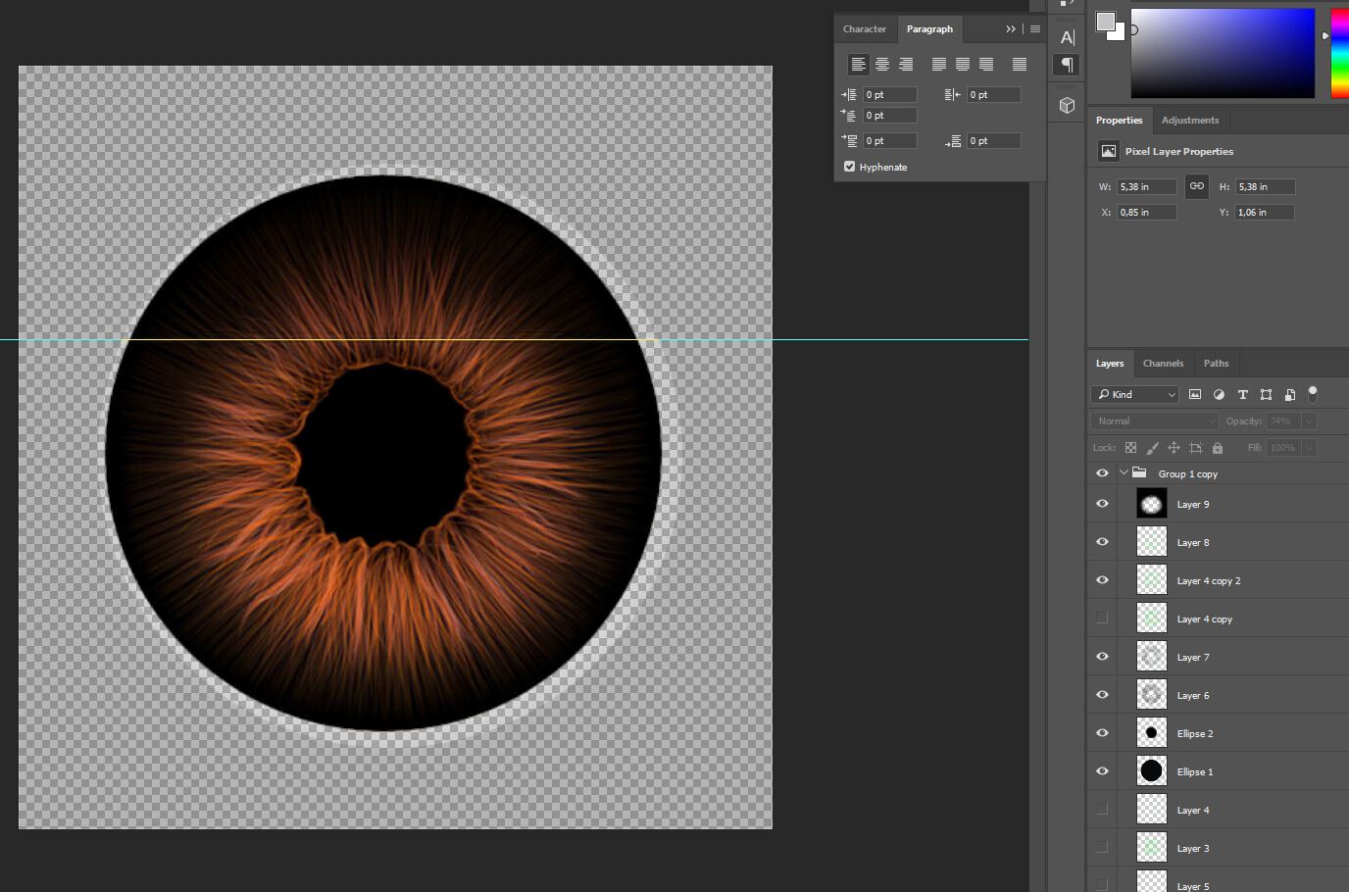Image resolution: width=1349 pixels, height=892 pixels.
Task: Filter for pixel layers icon
Action: pos(1195,394)
